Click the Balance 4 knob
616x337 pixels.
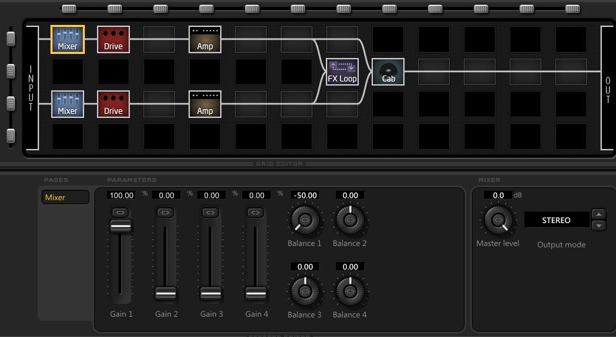tap(350, 291)
